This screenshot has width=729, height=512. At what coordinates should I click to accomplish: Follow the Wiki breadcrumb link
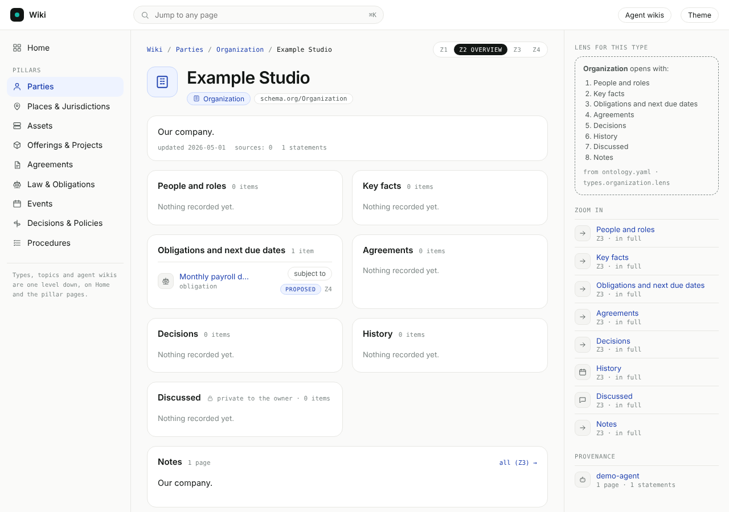(154, 49)
